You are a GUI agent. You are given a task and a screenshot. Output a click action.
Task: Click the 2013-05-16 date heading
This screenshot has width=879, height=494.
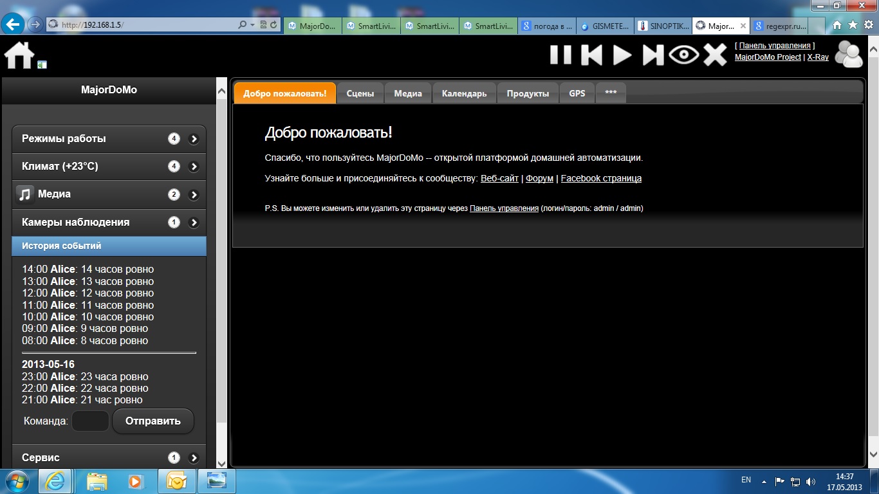coord(48,365)
